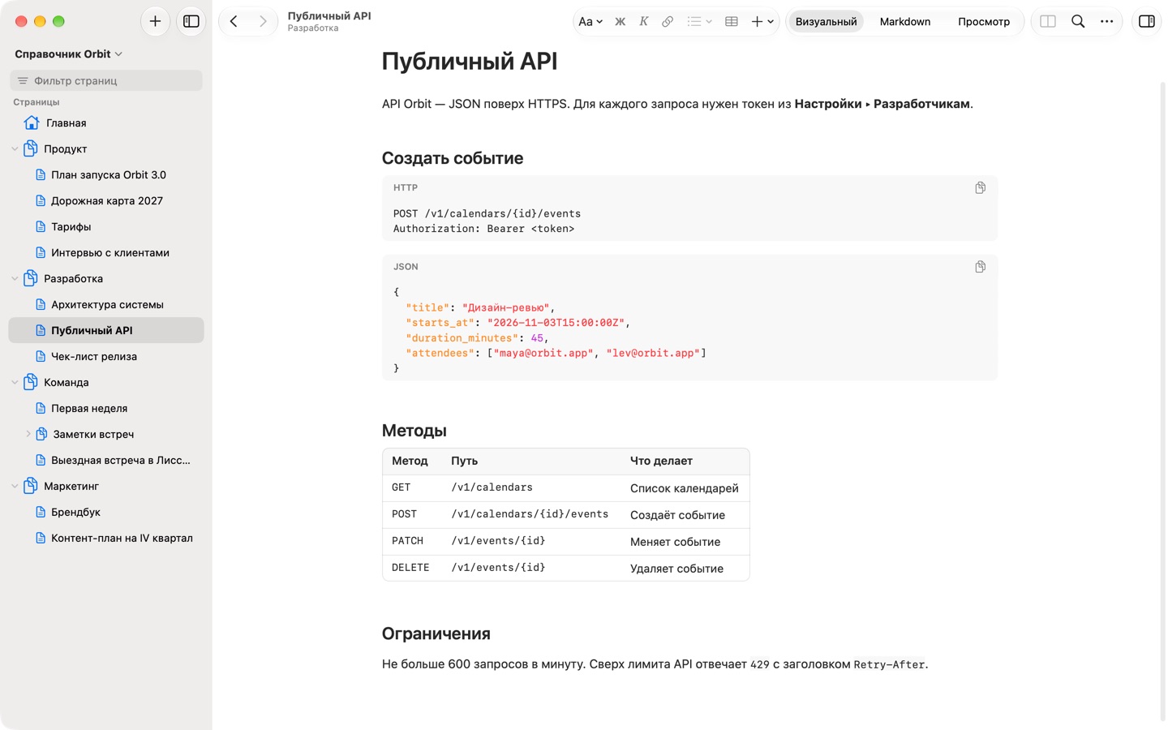Click the DELETE method table cell
Viewport: 1168px width, 730px height.
(x=412, y=569)
